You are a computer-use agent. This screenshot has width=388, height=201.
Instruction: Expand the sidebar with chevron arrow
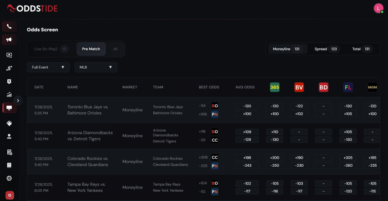[18, 100]
